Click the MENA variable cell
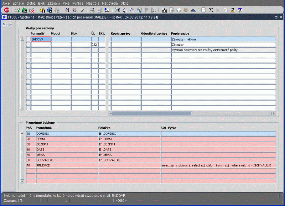This screenshot has height=206, width=285. coord(67,155)
